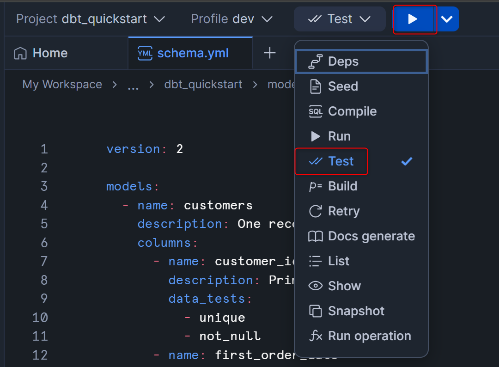499x367 pixels.
Task: Click the Docs generate book icon
Action: 316,236
